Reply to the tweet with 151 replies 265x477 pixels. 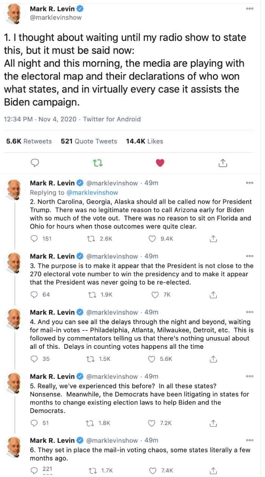[34, 239]
